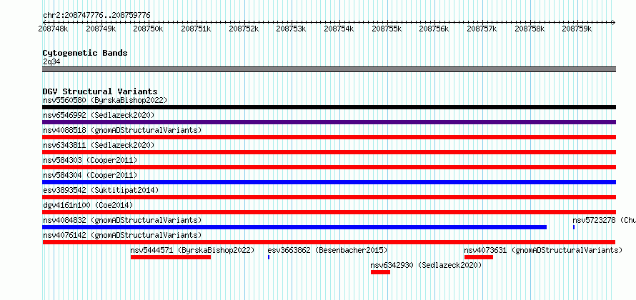
Task: Click the 208757k ruler tick label
Action: click(482, 29)
